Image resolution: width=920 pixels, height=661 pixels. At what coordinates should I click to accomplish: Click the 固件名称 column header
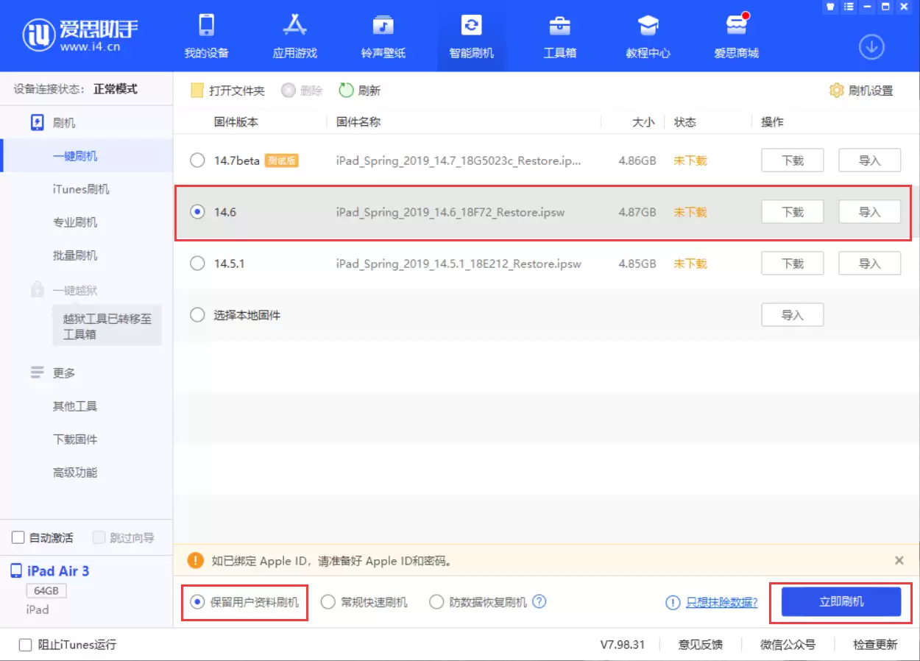click(x=358, y=122)
